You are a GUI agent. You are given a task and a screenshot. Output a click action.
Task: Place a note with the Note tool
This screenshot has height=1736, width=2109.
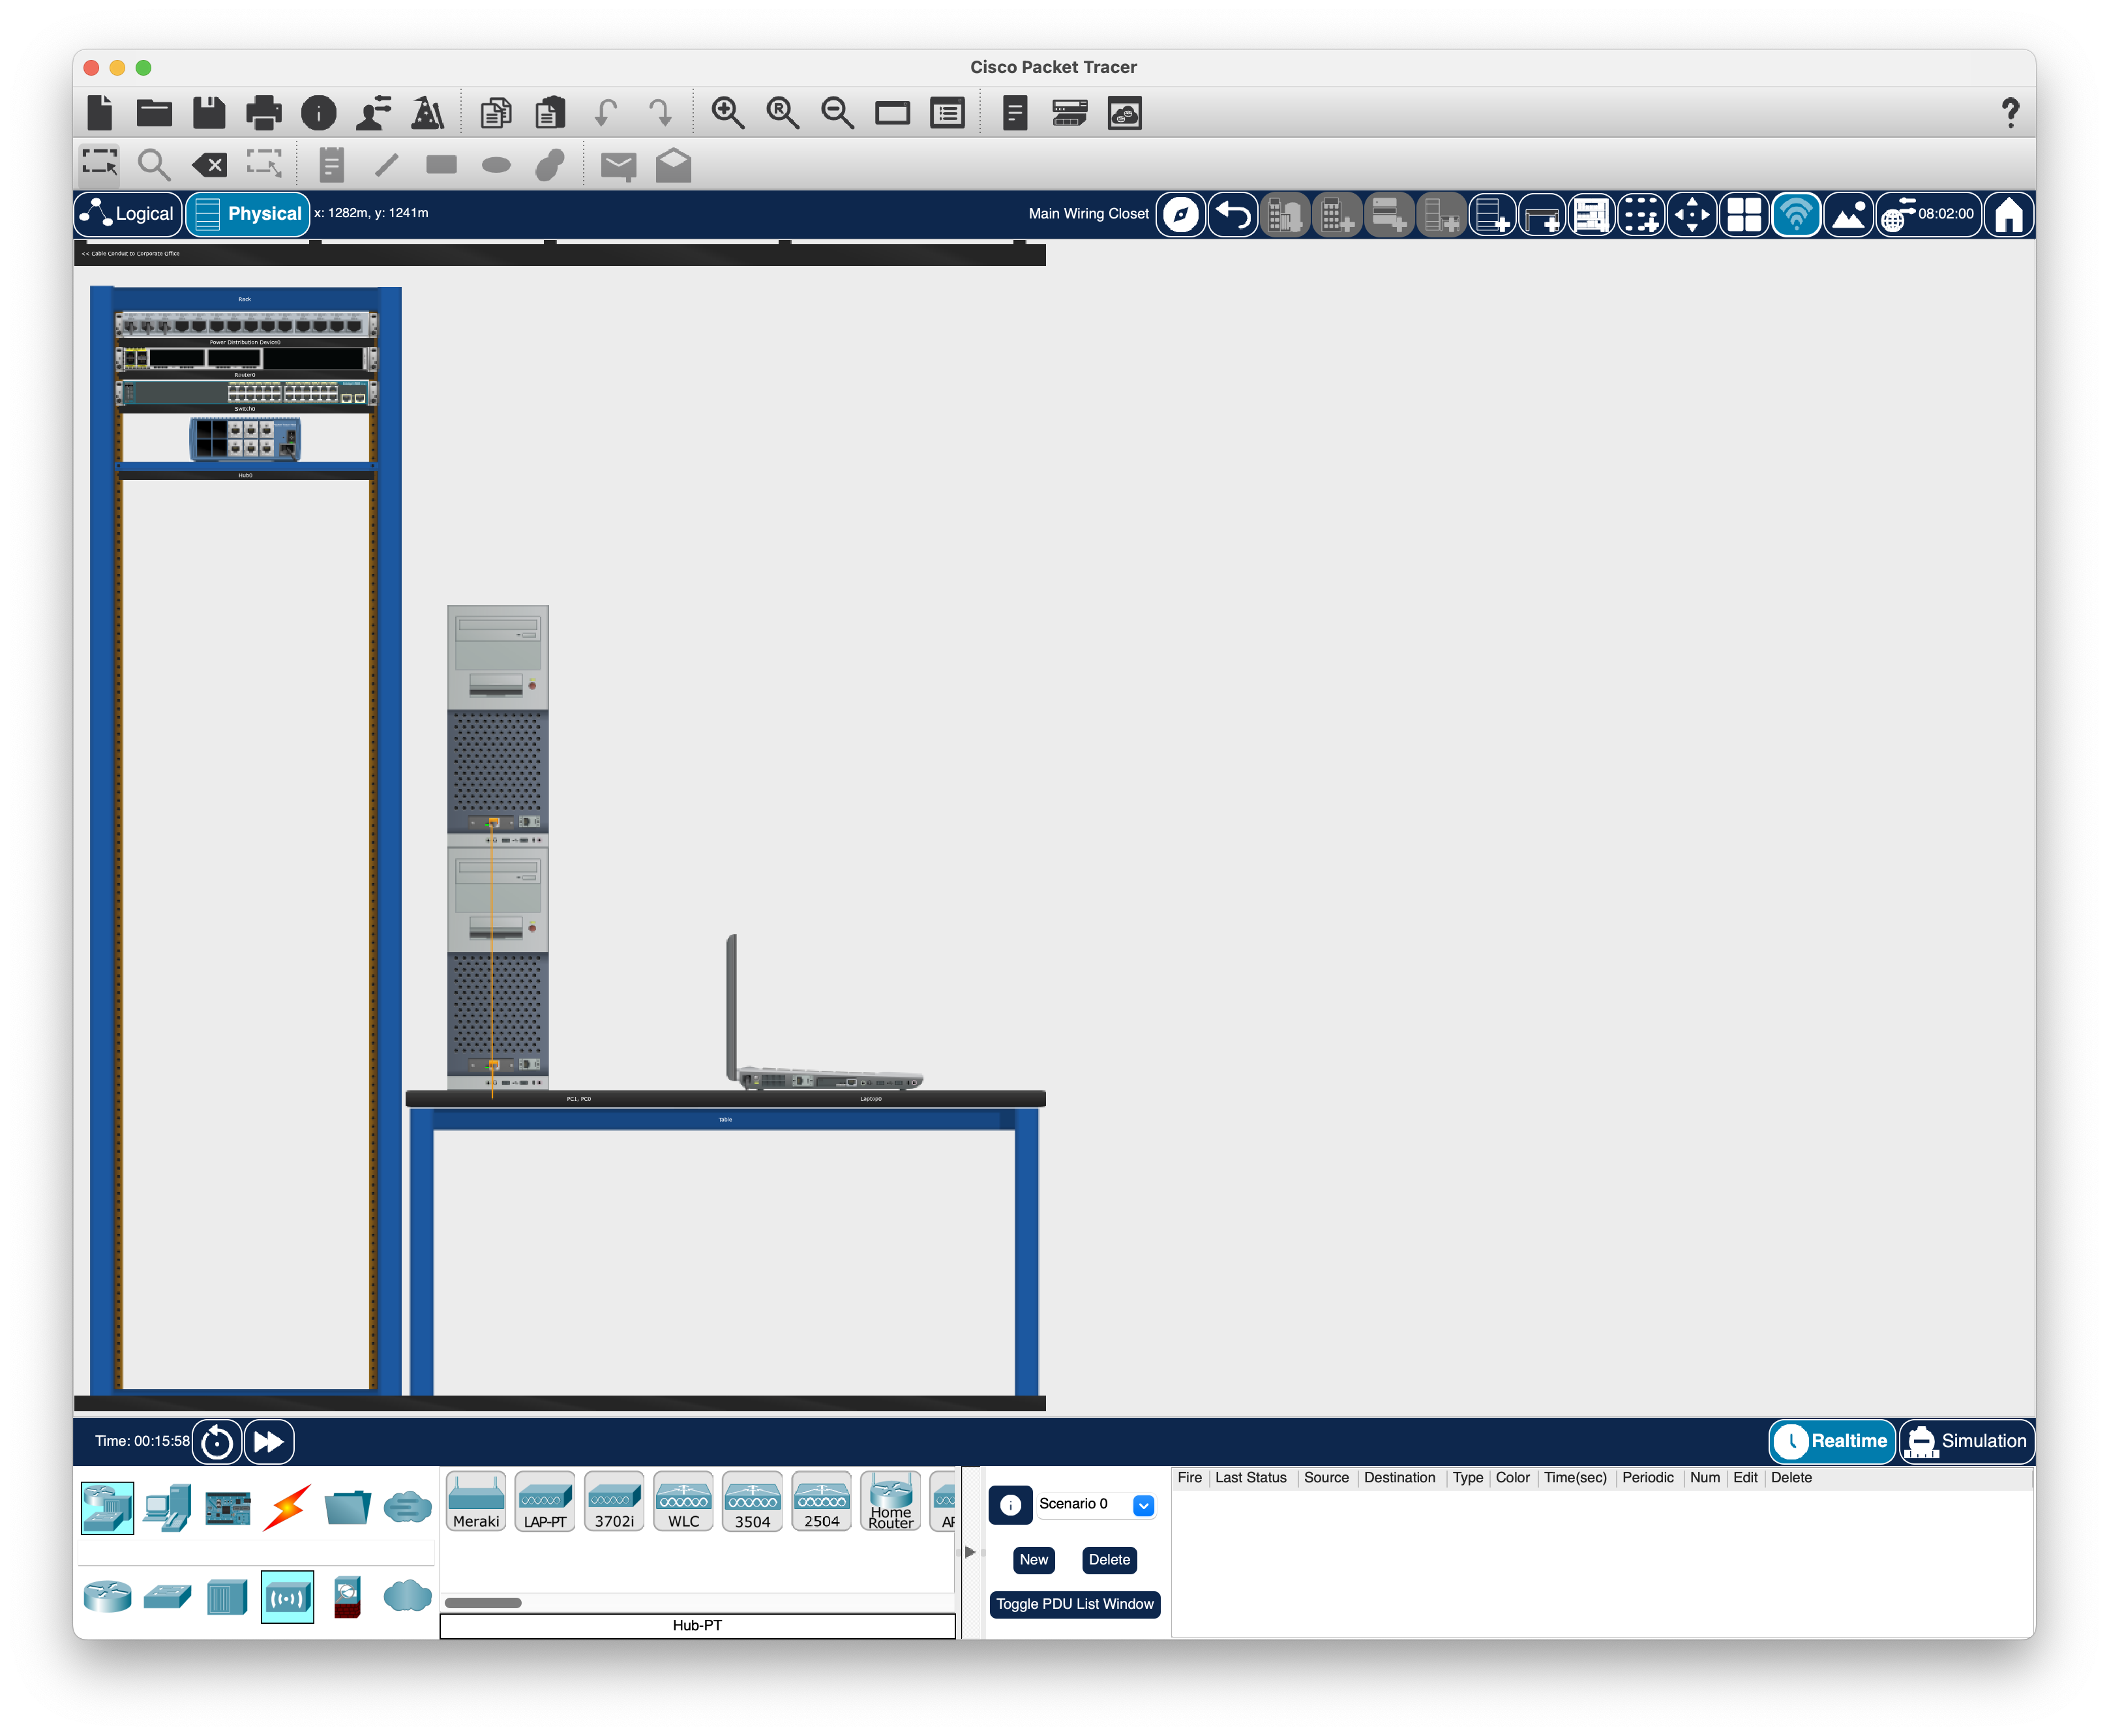(x=332, y=165)
